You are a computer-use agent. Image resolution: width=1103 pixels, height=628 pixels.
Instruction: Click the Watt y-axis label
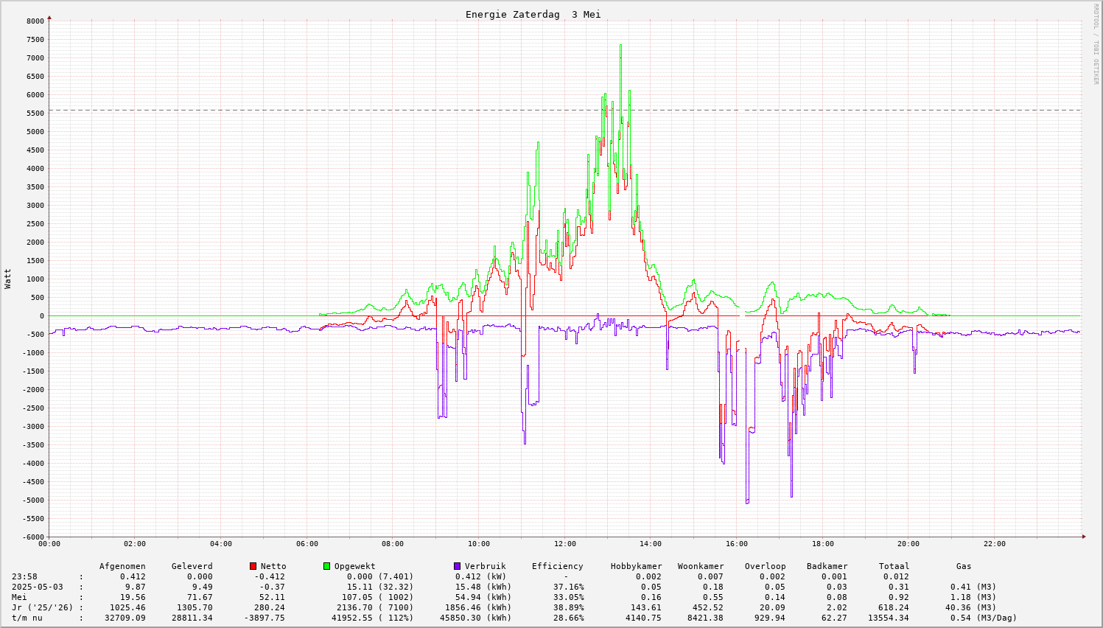click(x=8, y=279)
